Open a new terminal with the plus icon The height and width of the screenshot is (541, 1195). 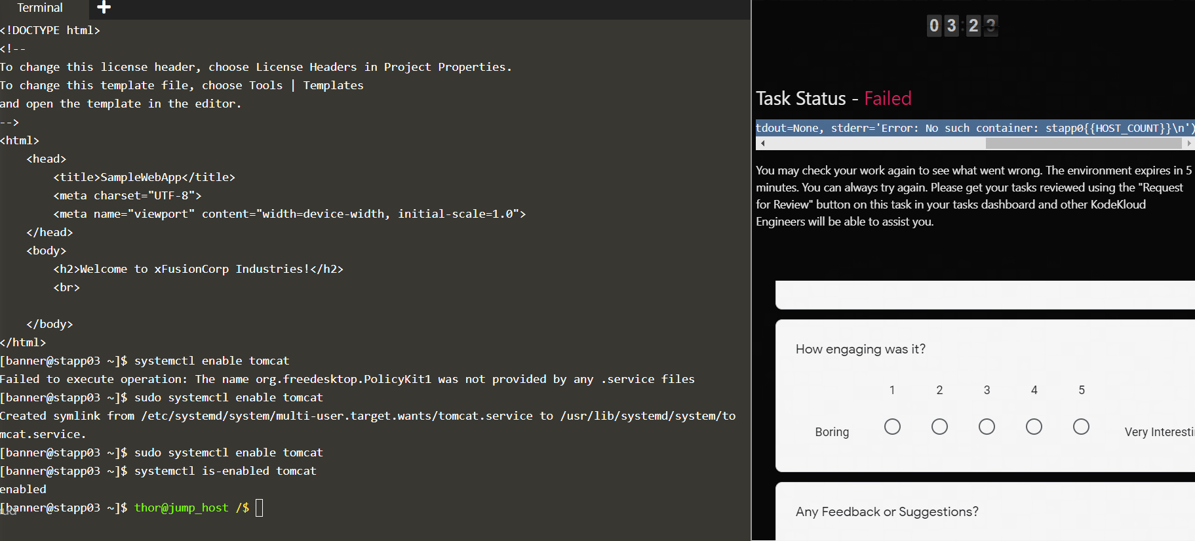click(104, 8)
